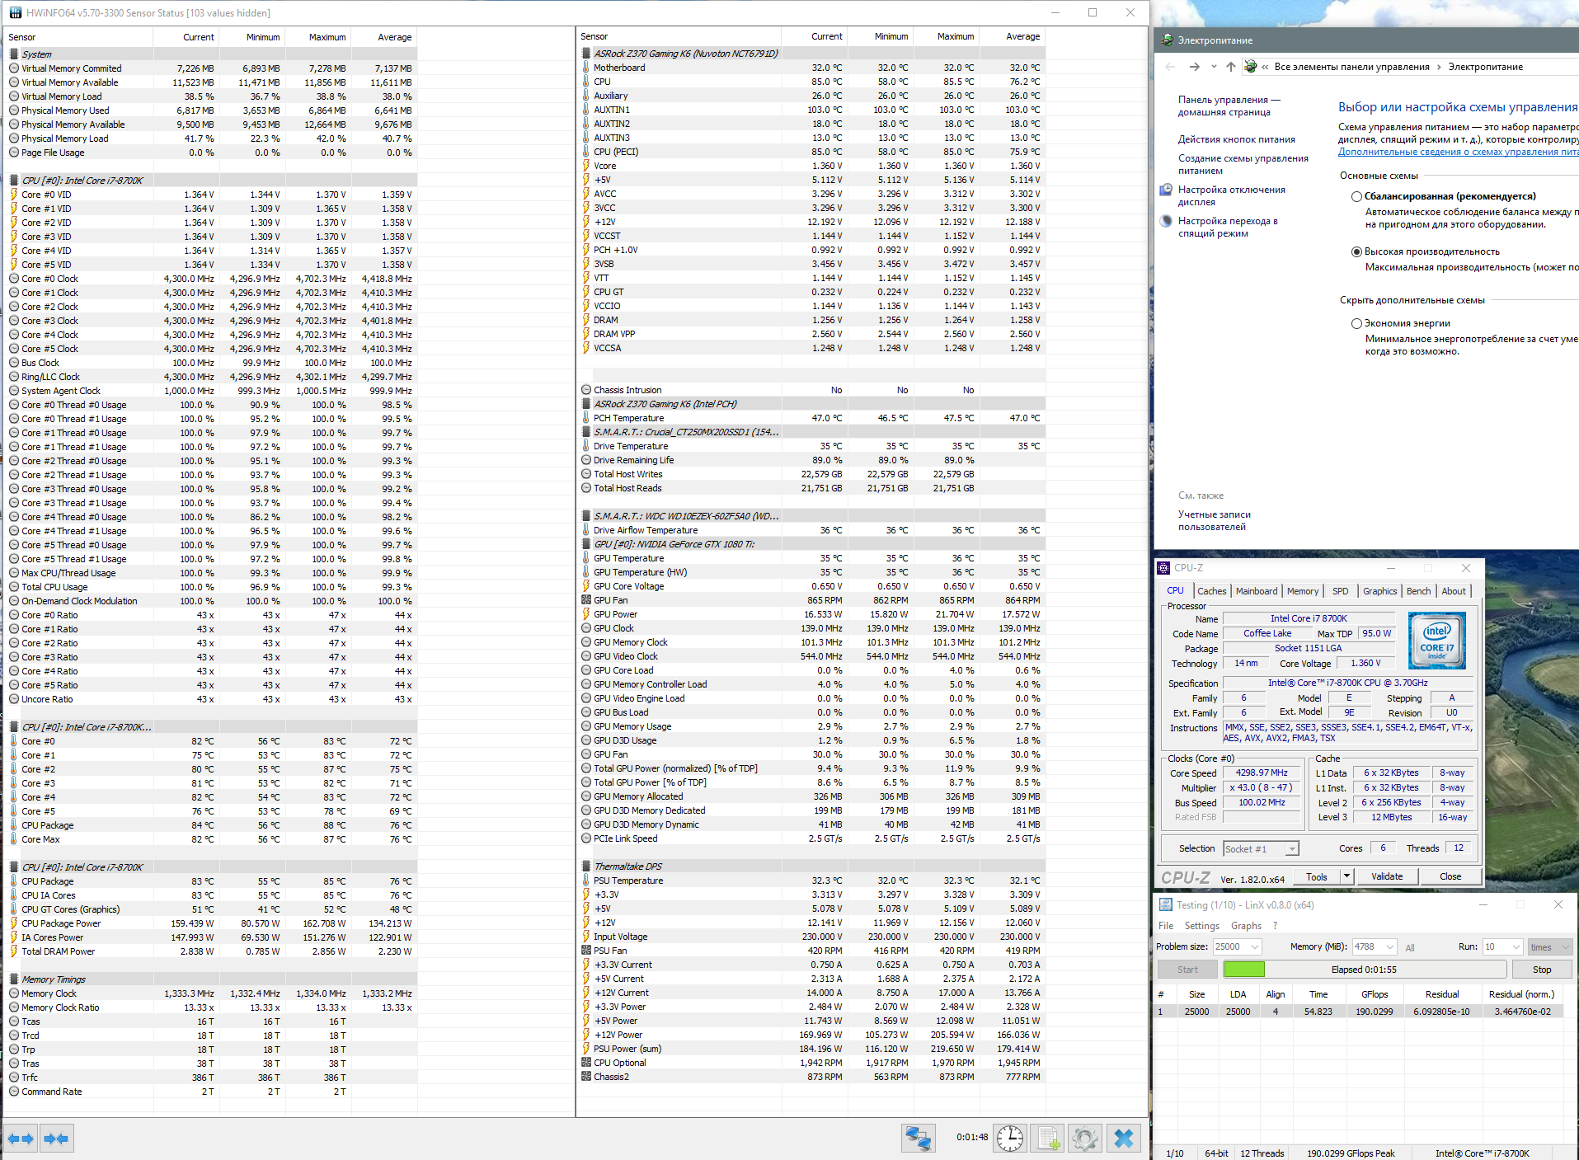
Task: Click the Back arrow in Электропитание window
Action: pyautogui.click(x=1170, y=67)
